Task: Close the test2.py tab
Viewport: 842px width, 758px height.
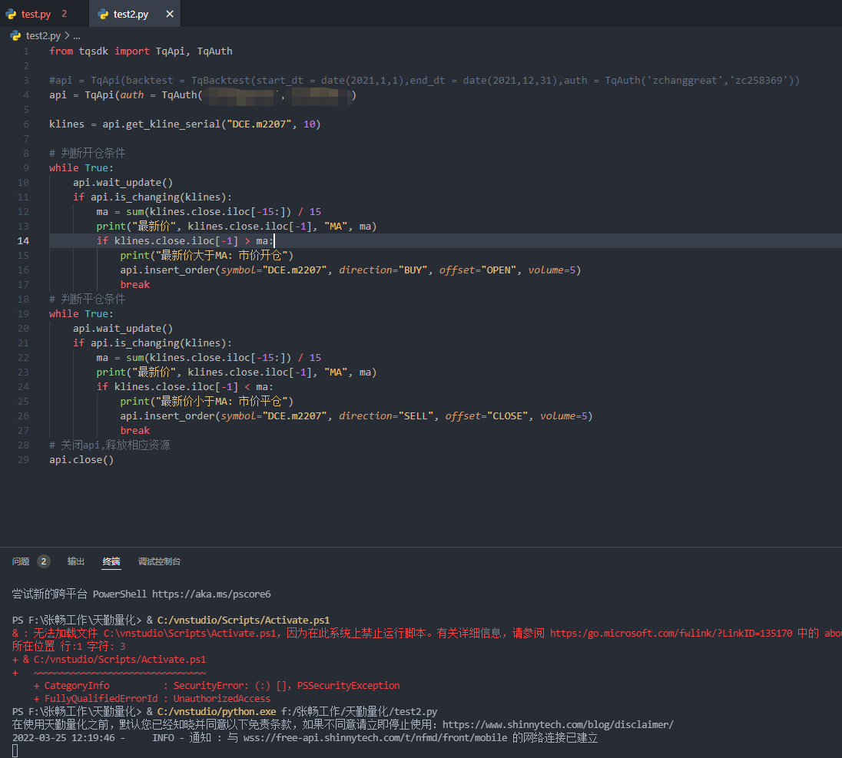Action: click(x=170, y=14)
